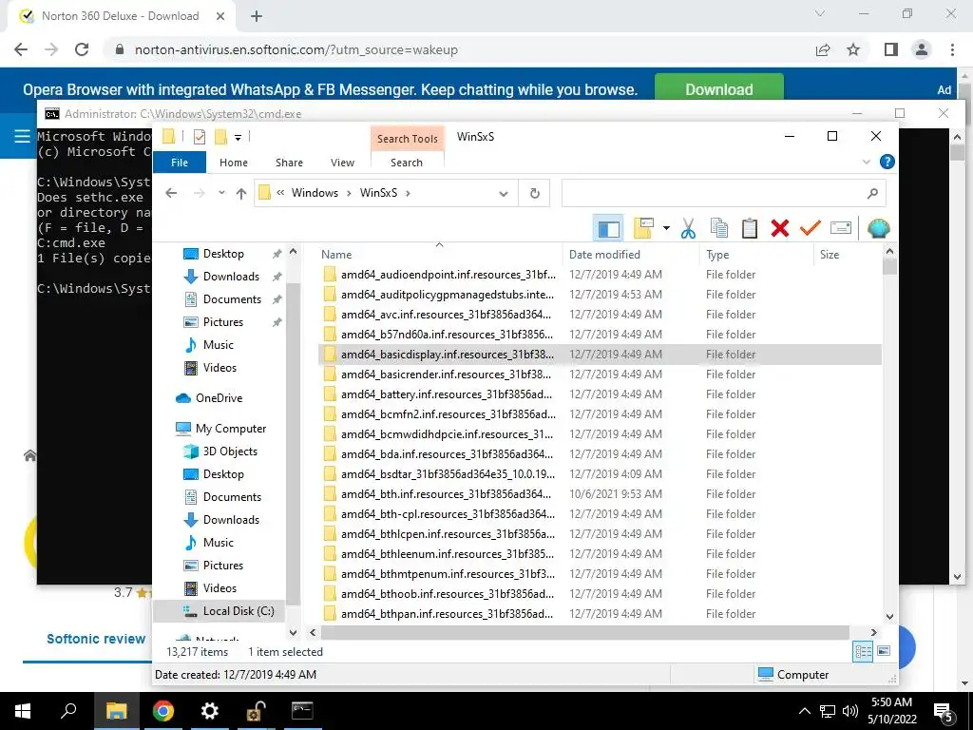Sort by the Size column header
The image size is (973, 730).
[x=829, y=255]
